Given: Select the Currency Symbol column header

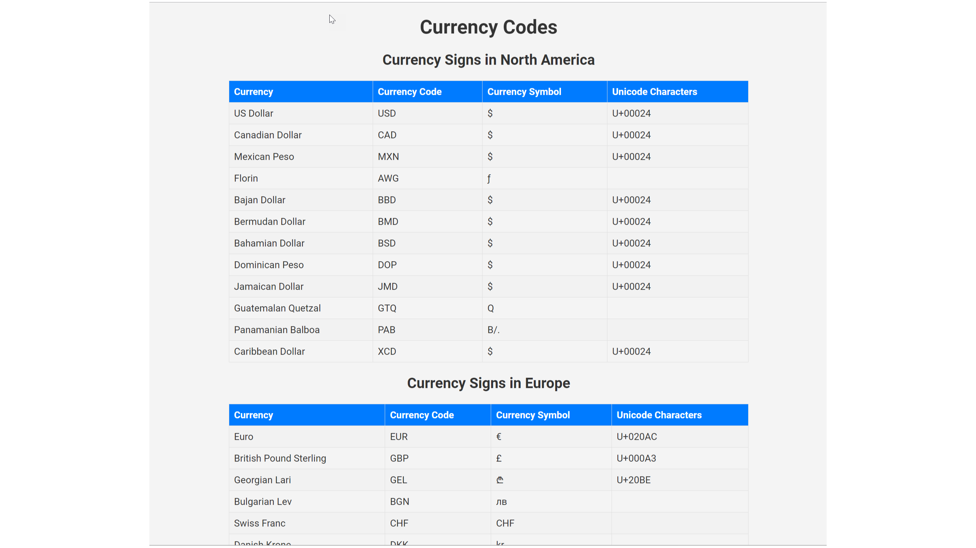Looking at the screenshot, I should [x=524, y=91].
